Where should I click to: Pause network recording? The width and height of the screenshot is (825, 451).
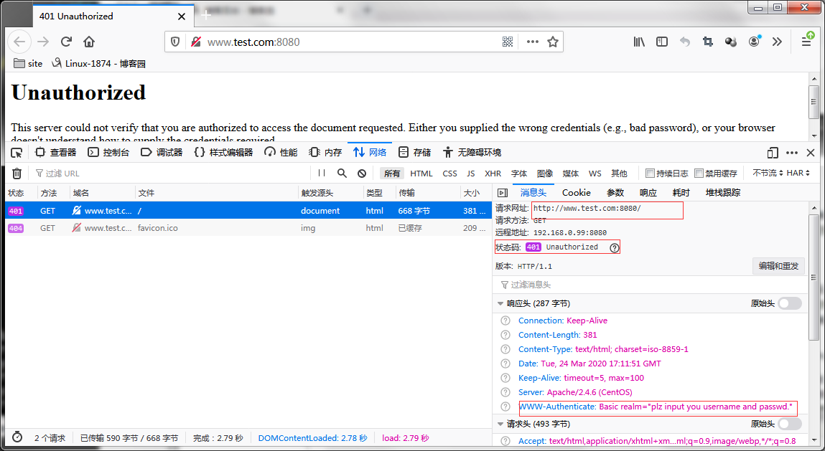322,173
